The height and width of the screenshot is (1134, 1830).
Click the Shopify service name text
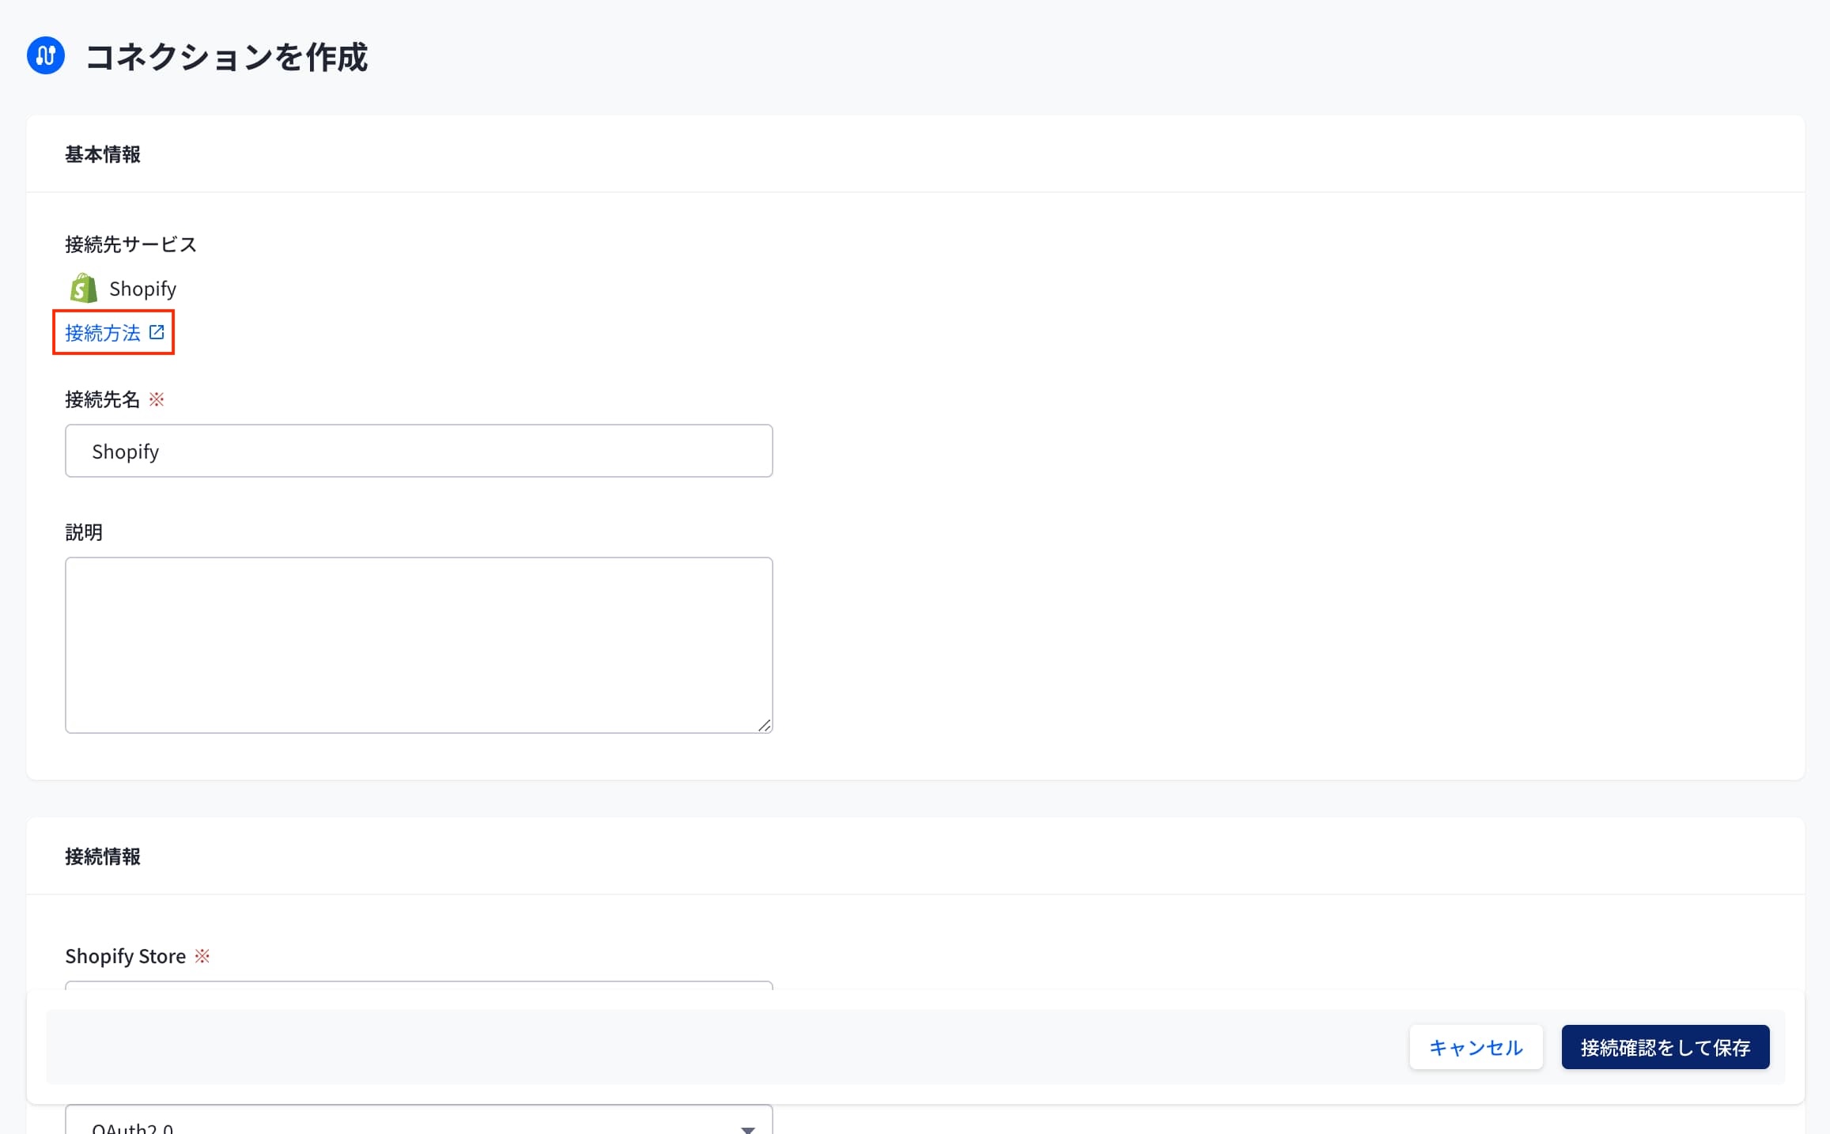[142, 289]
